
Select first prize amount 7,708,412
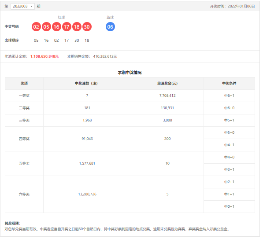tap(167, 96)
